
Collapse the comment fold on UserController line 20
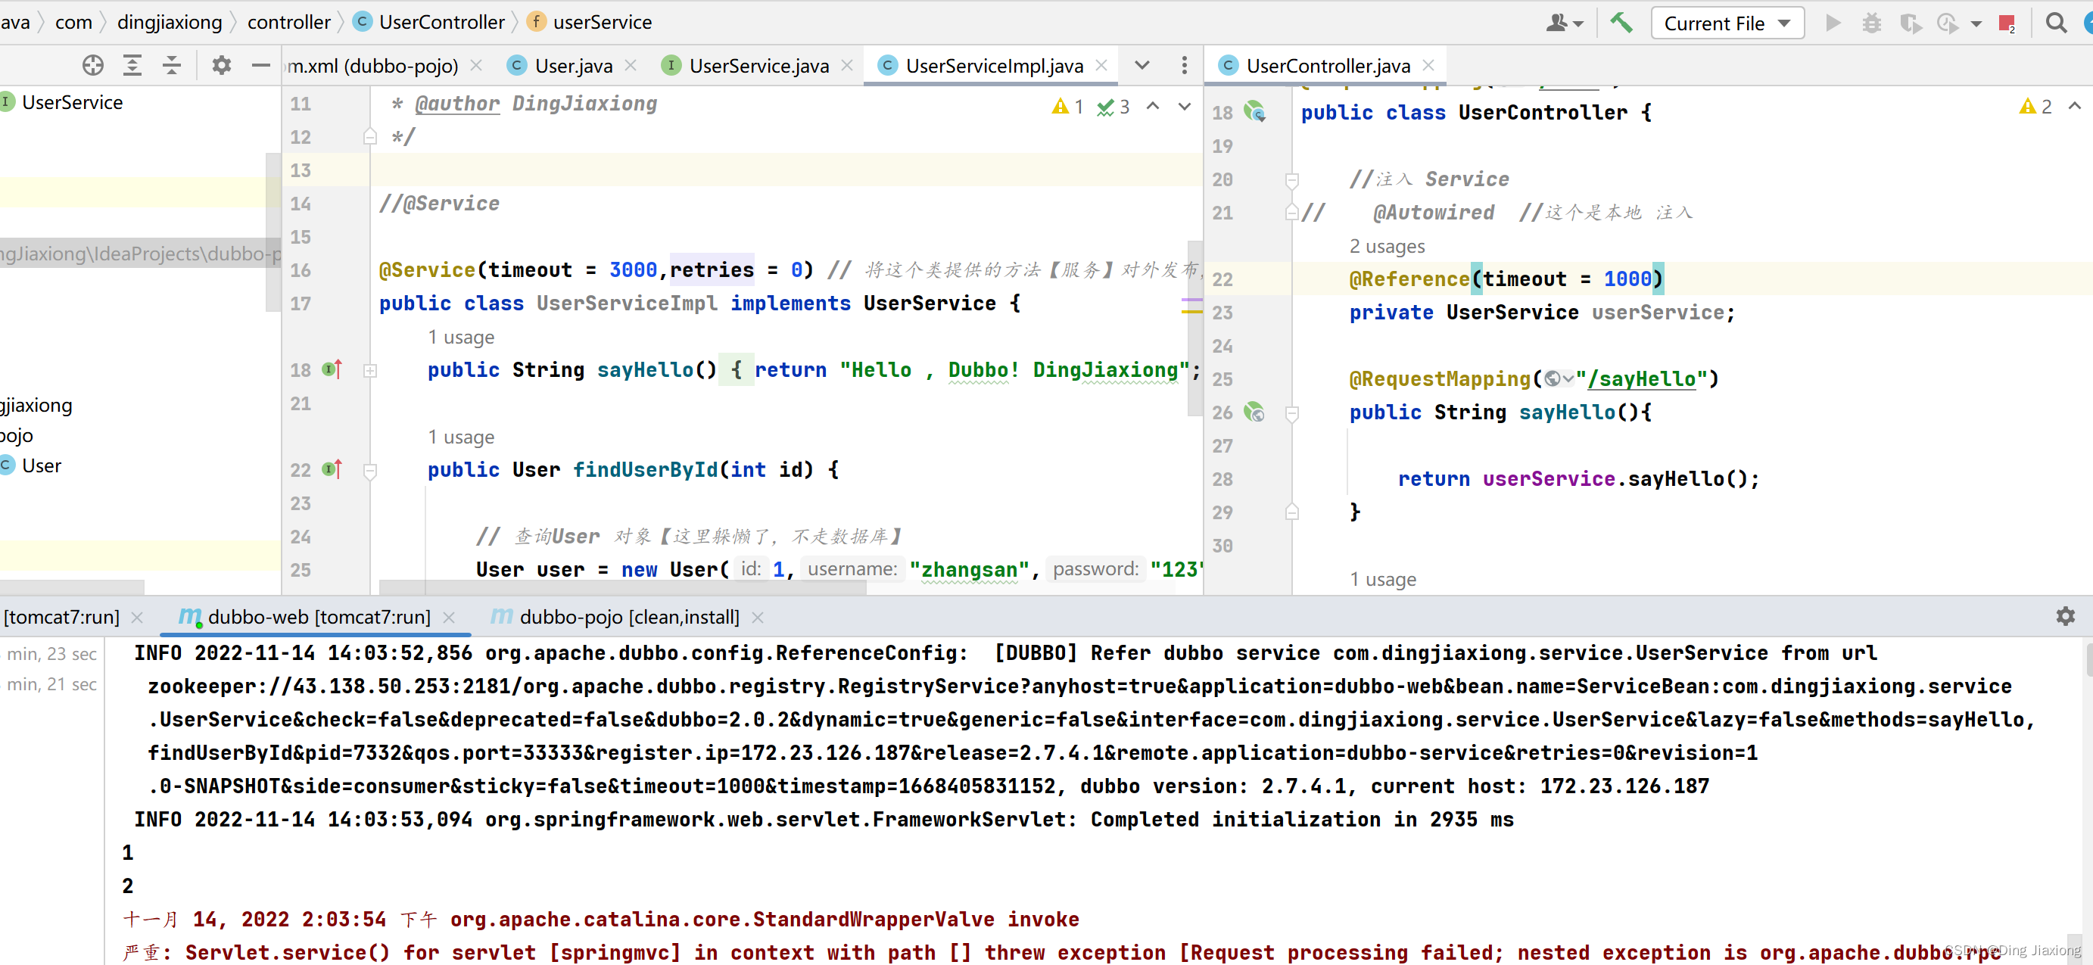pyautogui.click(x=1292, y=179)
